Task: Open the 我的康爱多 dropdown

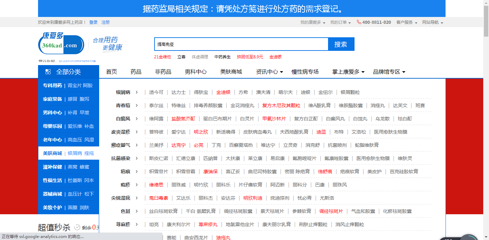Action: click(313, 22)
